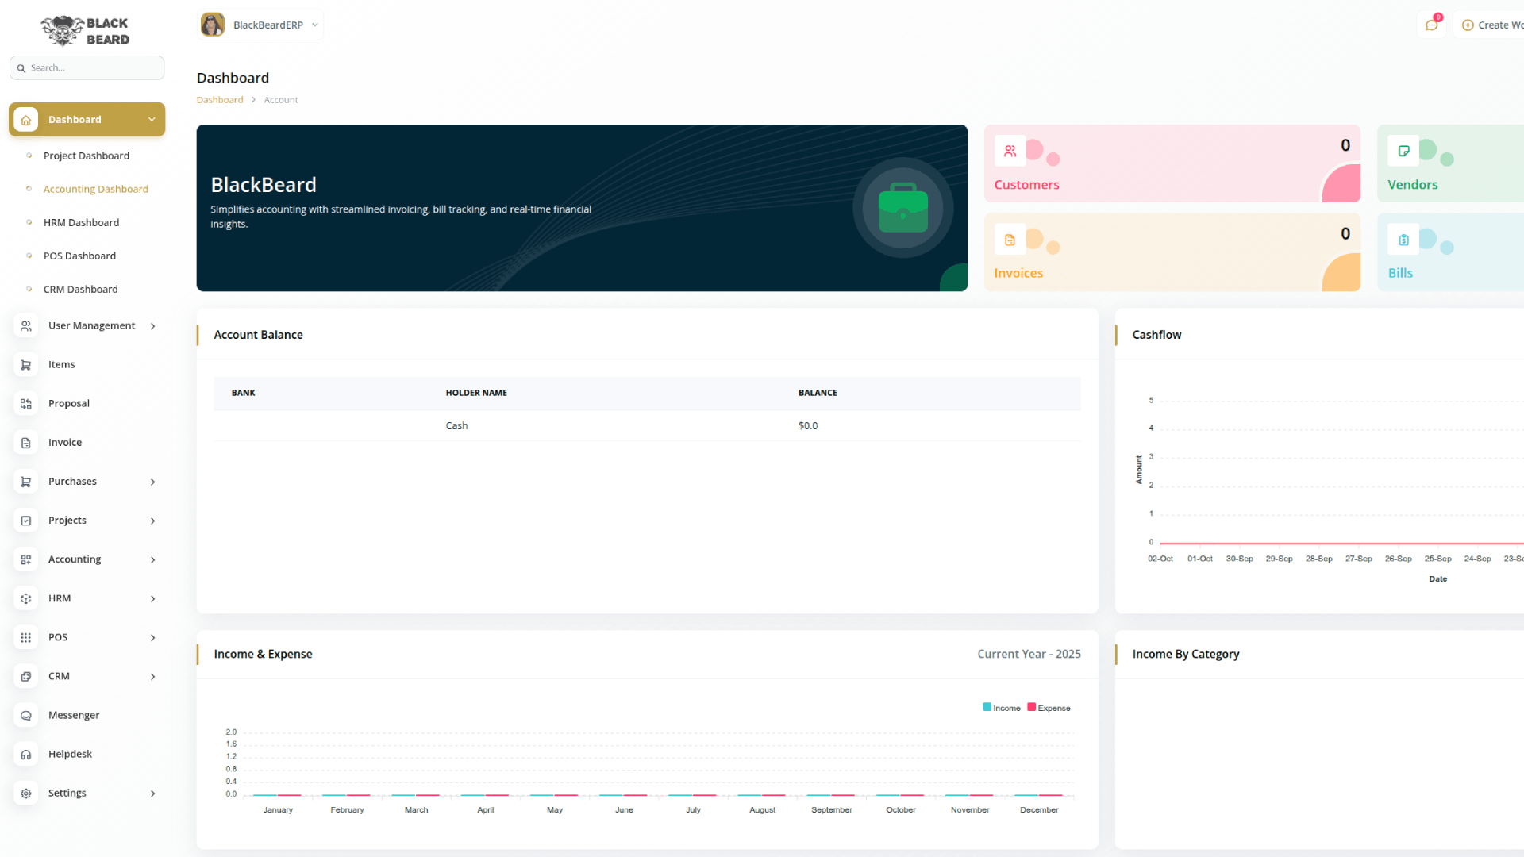1524x857 pixels.
Task: Toggle the Expense legend series
Action: click(x=1049, y=708)
